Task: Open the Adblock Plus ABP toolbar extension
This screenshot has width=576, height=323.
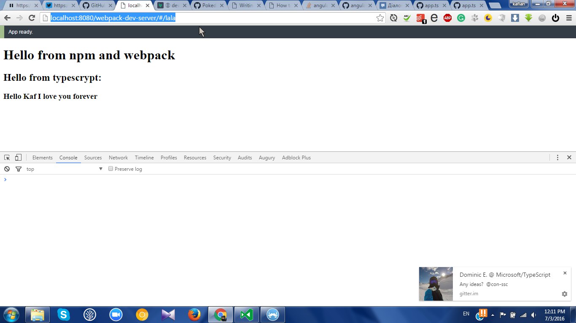Action: pyautogui.click(x=447, y=18)
